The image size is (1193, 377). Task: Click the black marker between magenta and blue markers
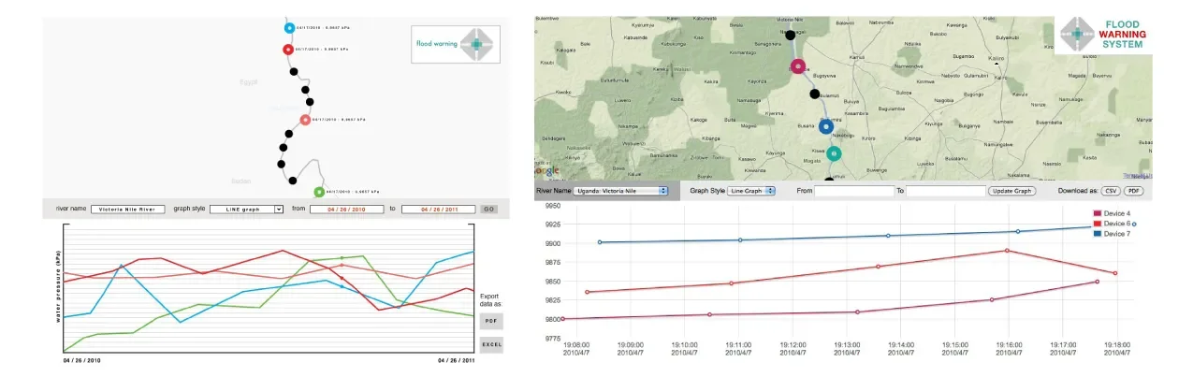(x=814, y=94)
